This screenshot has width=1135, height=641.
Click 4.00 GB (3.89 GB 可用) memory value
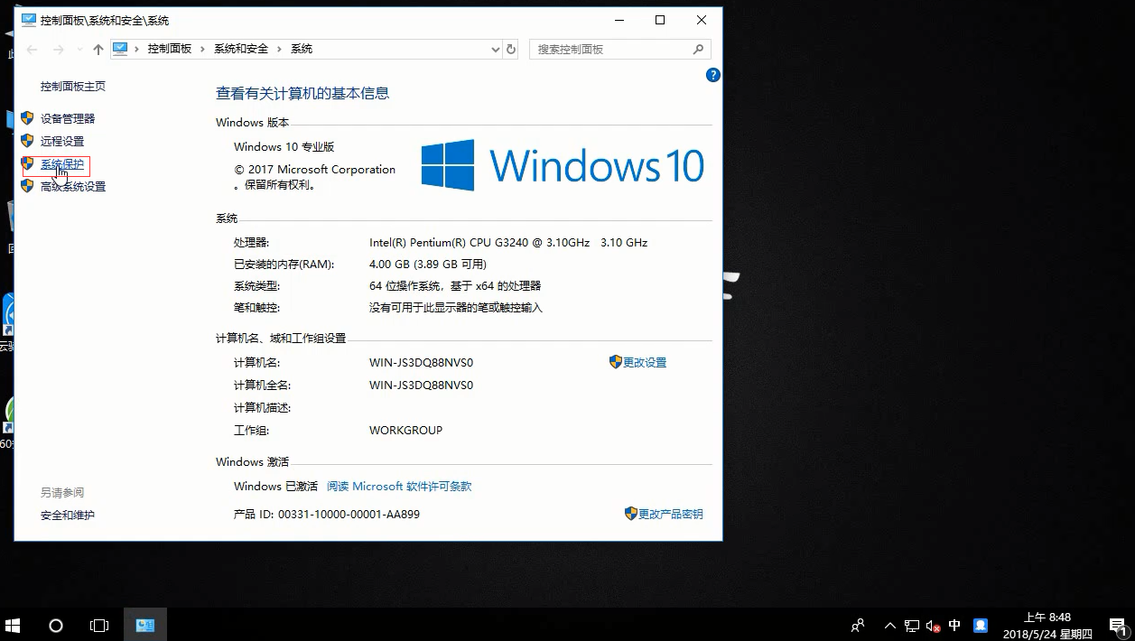[428, 264]
